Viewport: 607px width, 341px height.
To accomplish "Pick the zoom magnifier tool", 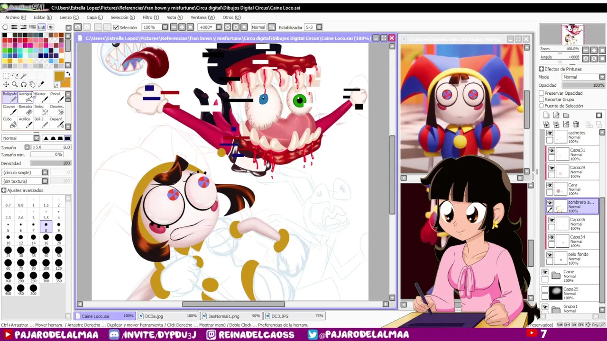I will coord(15,84).
